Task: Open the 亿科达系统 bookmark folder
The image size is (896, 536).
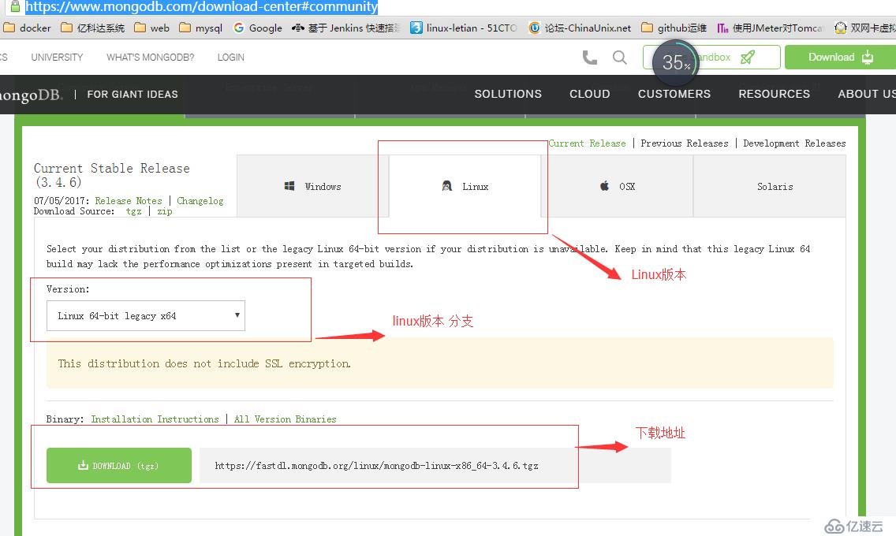Action: coord(92,28)
